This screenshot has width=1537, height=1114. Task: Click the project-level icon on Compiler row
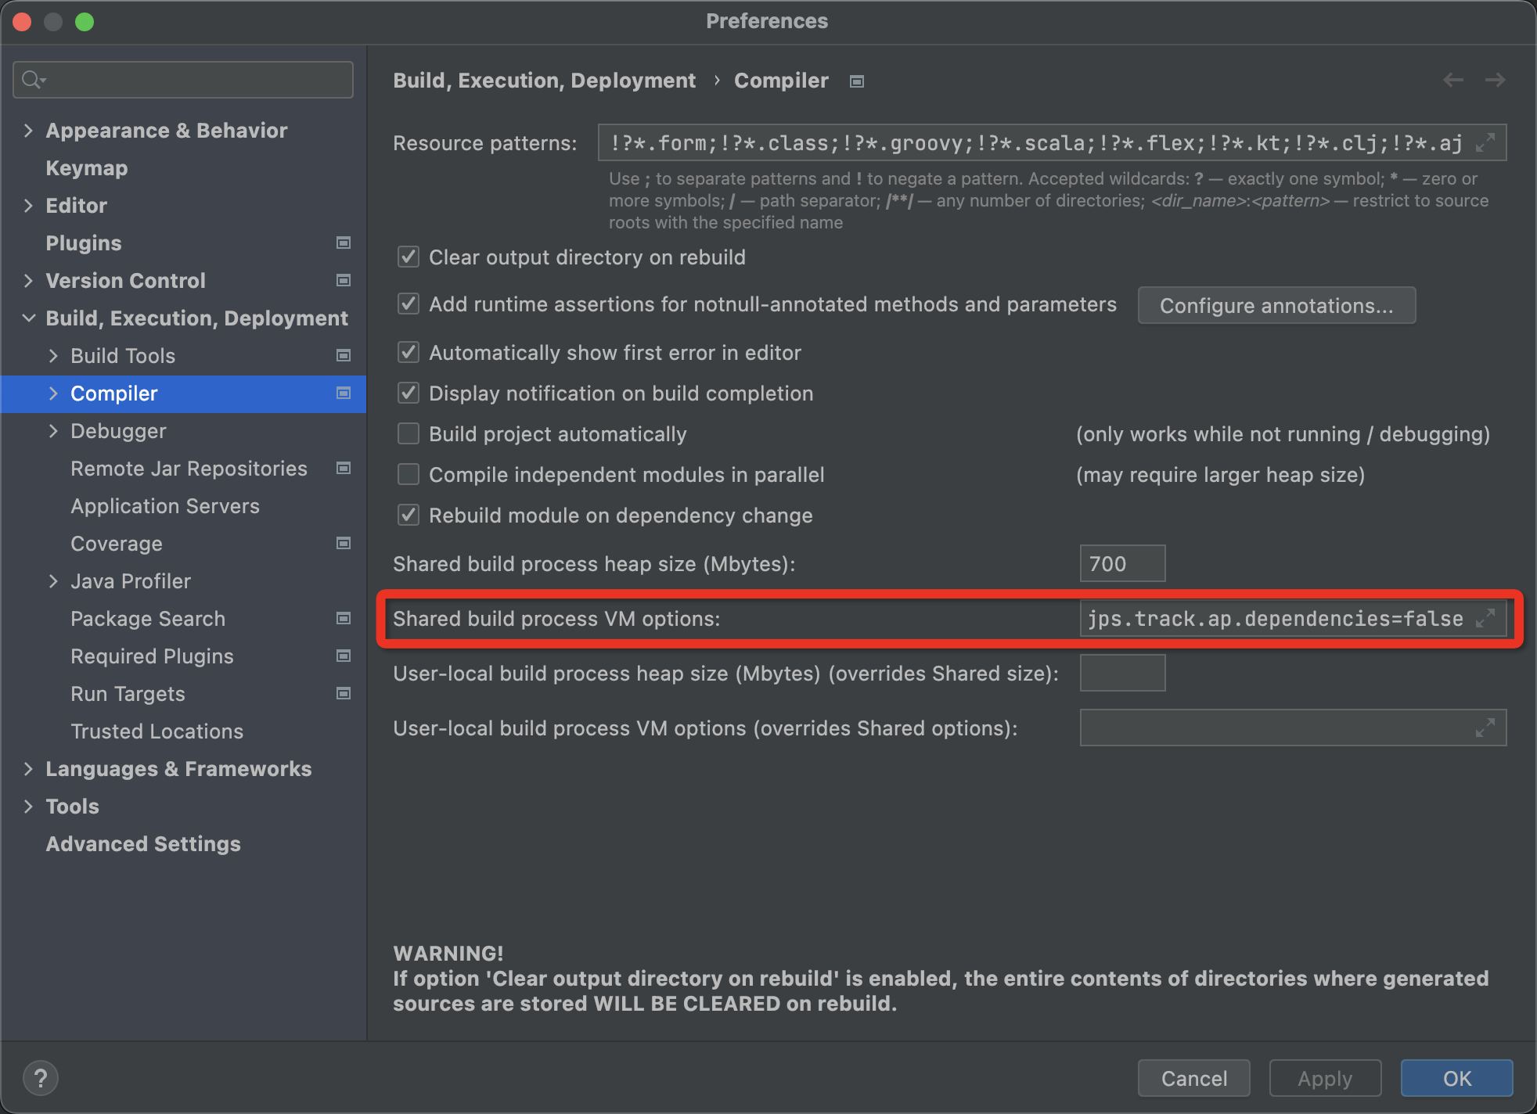(343, 393)
